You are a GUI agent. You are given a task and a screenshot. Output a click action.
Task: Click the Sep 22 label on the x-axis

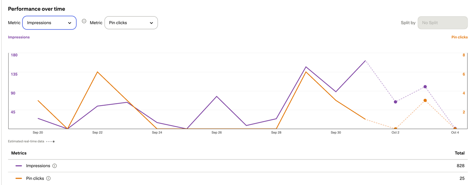coord(97,132)
